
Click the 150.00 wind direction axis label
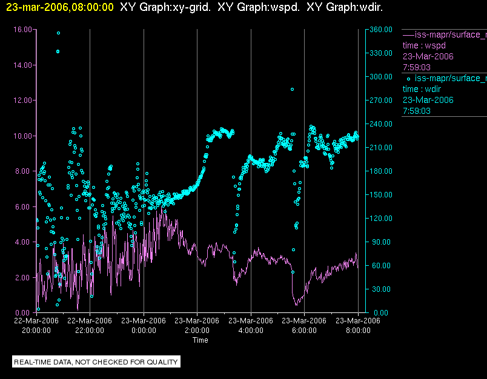[381, 194]
